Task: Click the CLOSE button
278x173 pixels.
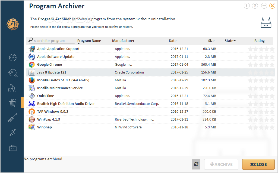Action: (x=258, y=164)
